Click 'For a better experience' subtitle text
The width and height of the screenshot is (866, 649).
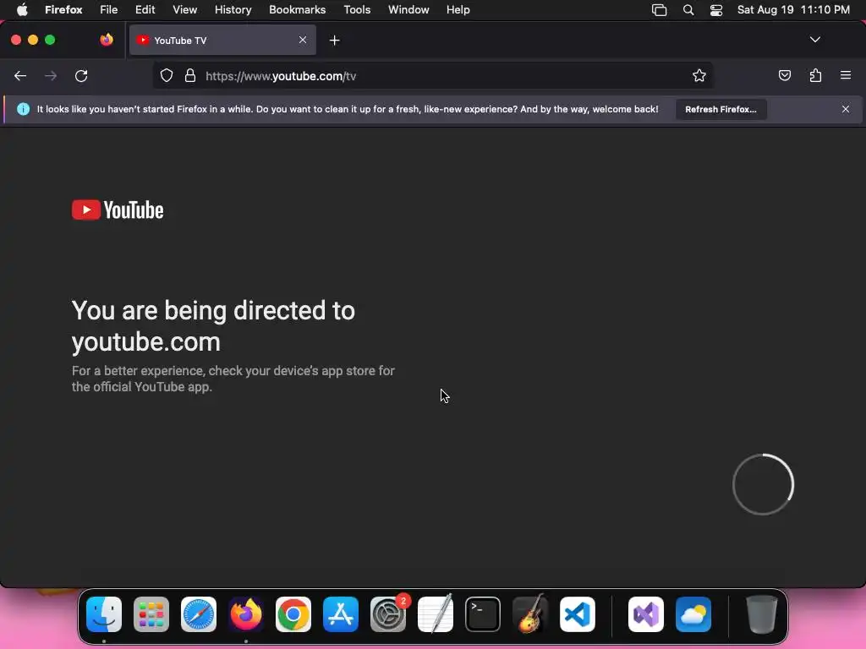233,379
